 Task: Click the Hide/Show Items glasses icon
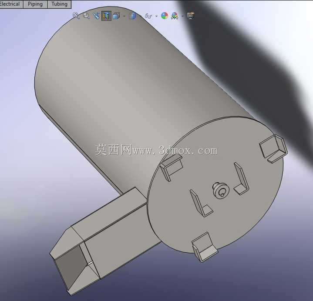[x=148, y=16]
